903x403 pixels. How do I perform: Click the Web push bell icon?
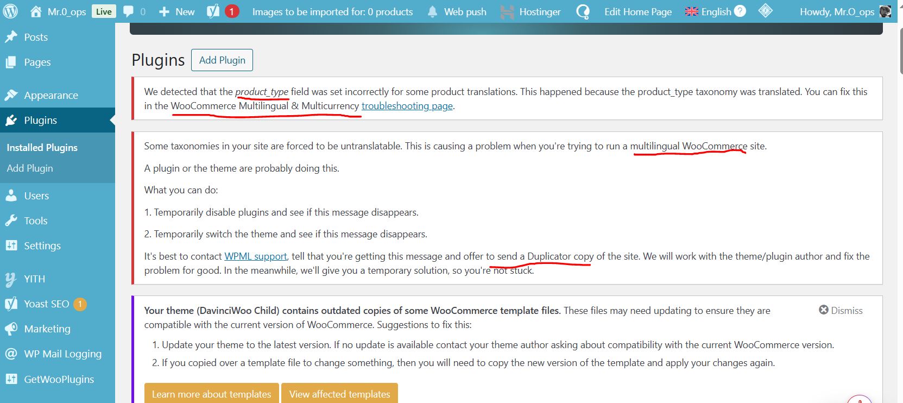pyautogui.click(x=432, y=12)
